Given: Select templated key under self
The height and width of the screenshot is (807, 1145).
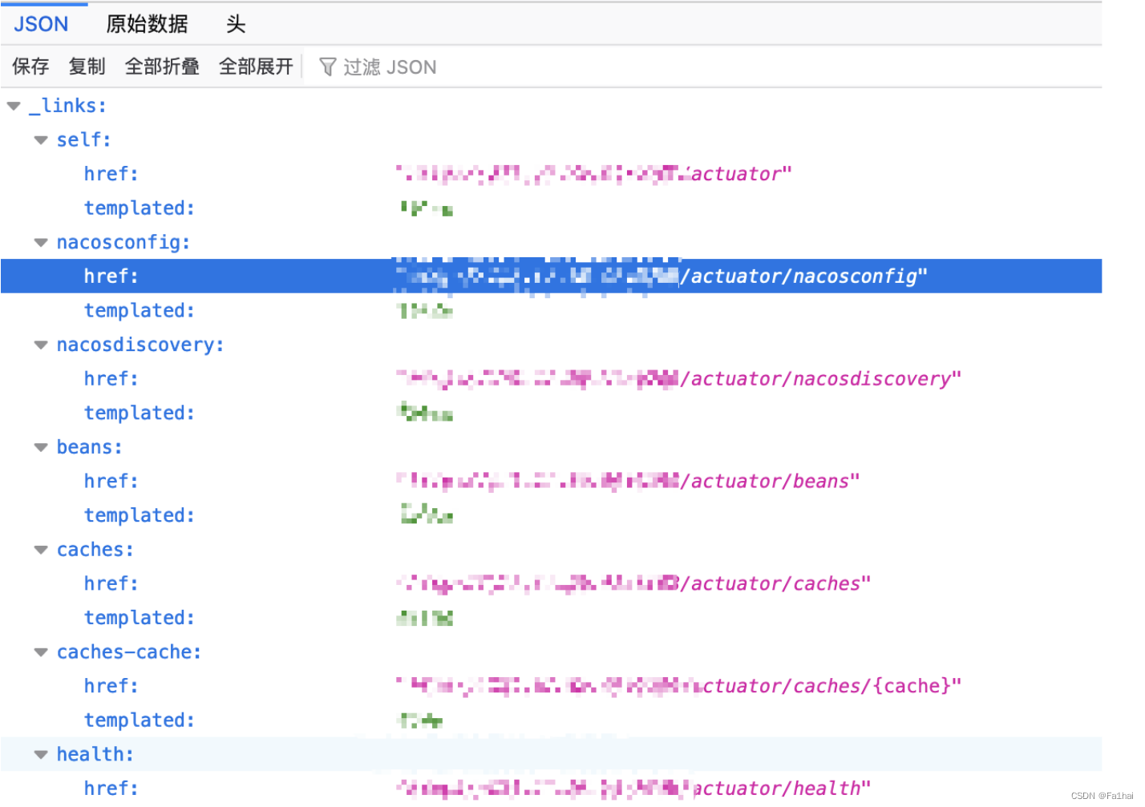Looking at the screenshot, I should click(140, 208).
